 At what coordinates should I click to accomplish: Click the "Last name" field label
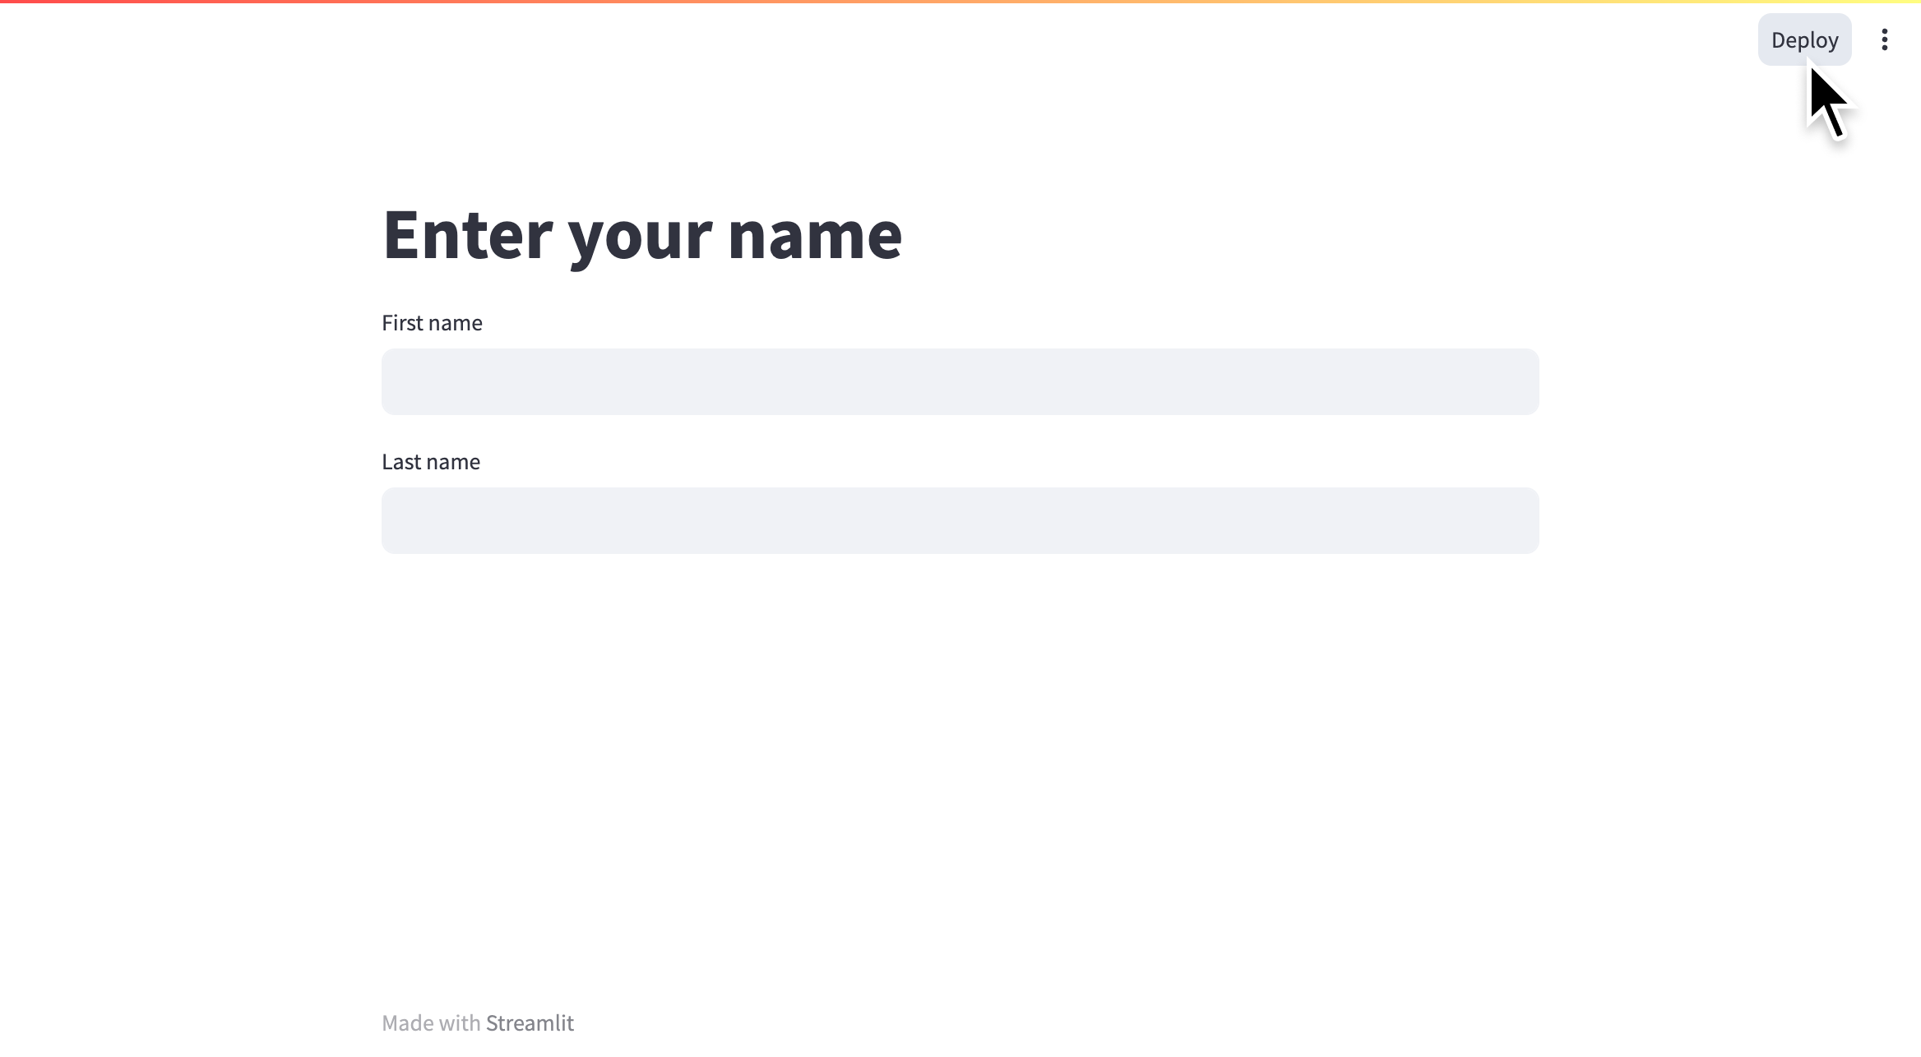pos(431,462)
